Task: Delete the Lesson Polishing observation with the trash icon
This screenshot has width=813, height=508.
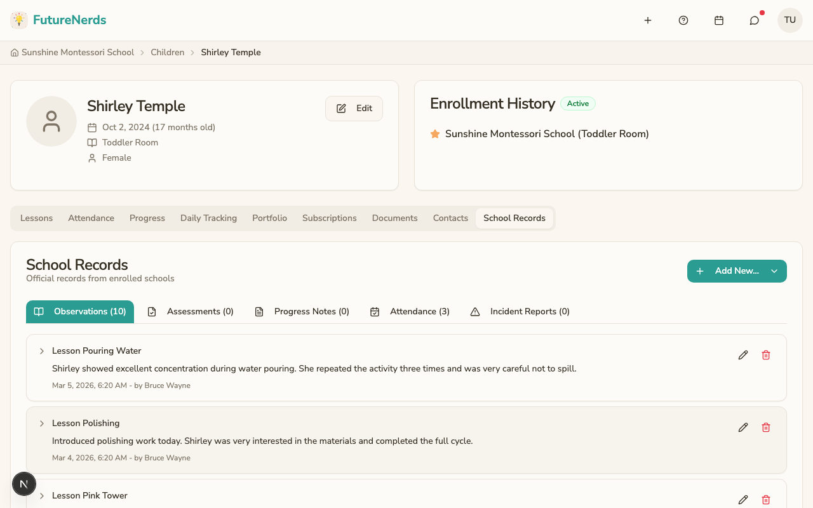Action: tap(766, 427)
